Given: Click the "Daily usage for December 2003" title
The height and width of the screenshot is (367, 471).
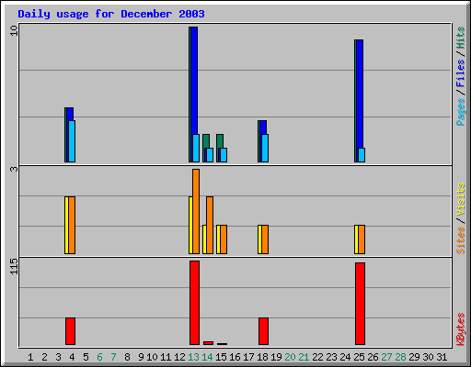Looking at the screenshot, I should [111, 14].
